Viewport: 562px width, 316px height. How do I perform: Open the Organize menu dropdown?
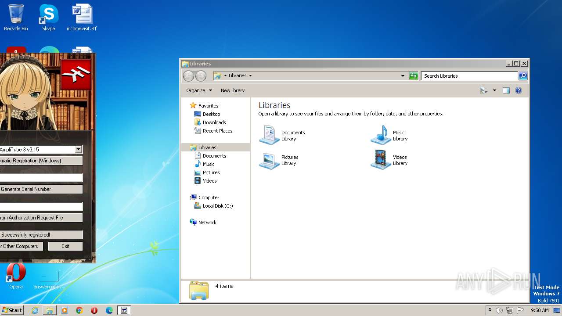(x=199, y=90)
